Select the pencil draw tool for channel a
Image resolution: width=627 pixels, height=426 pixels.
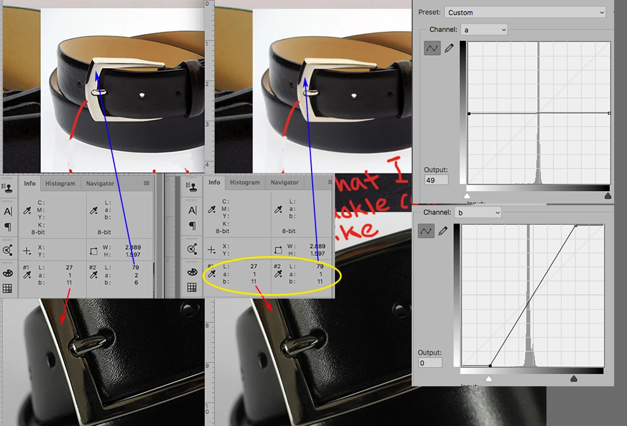pos(449,48)
